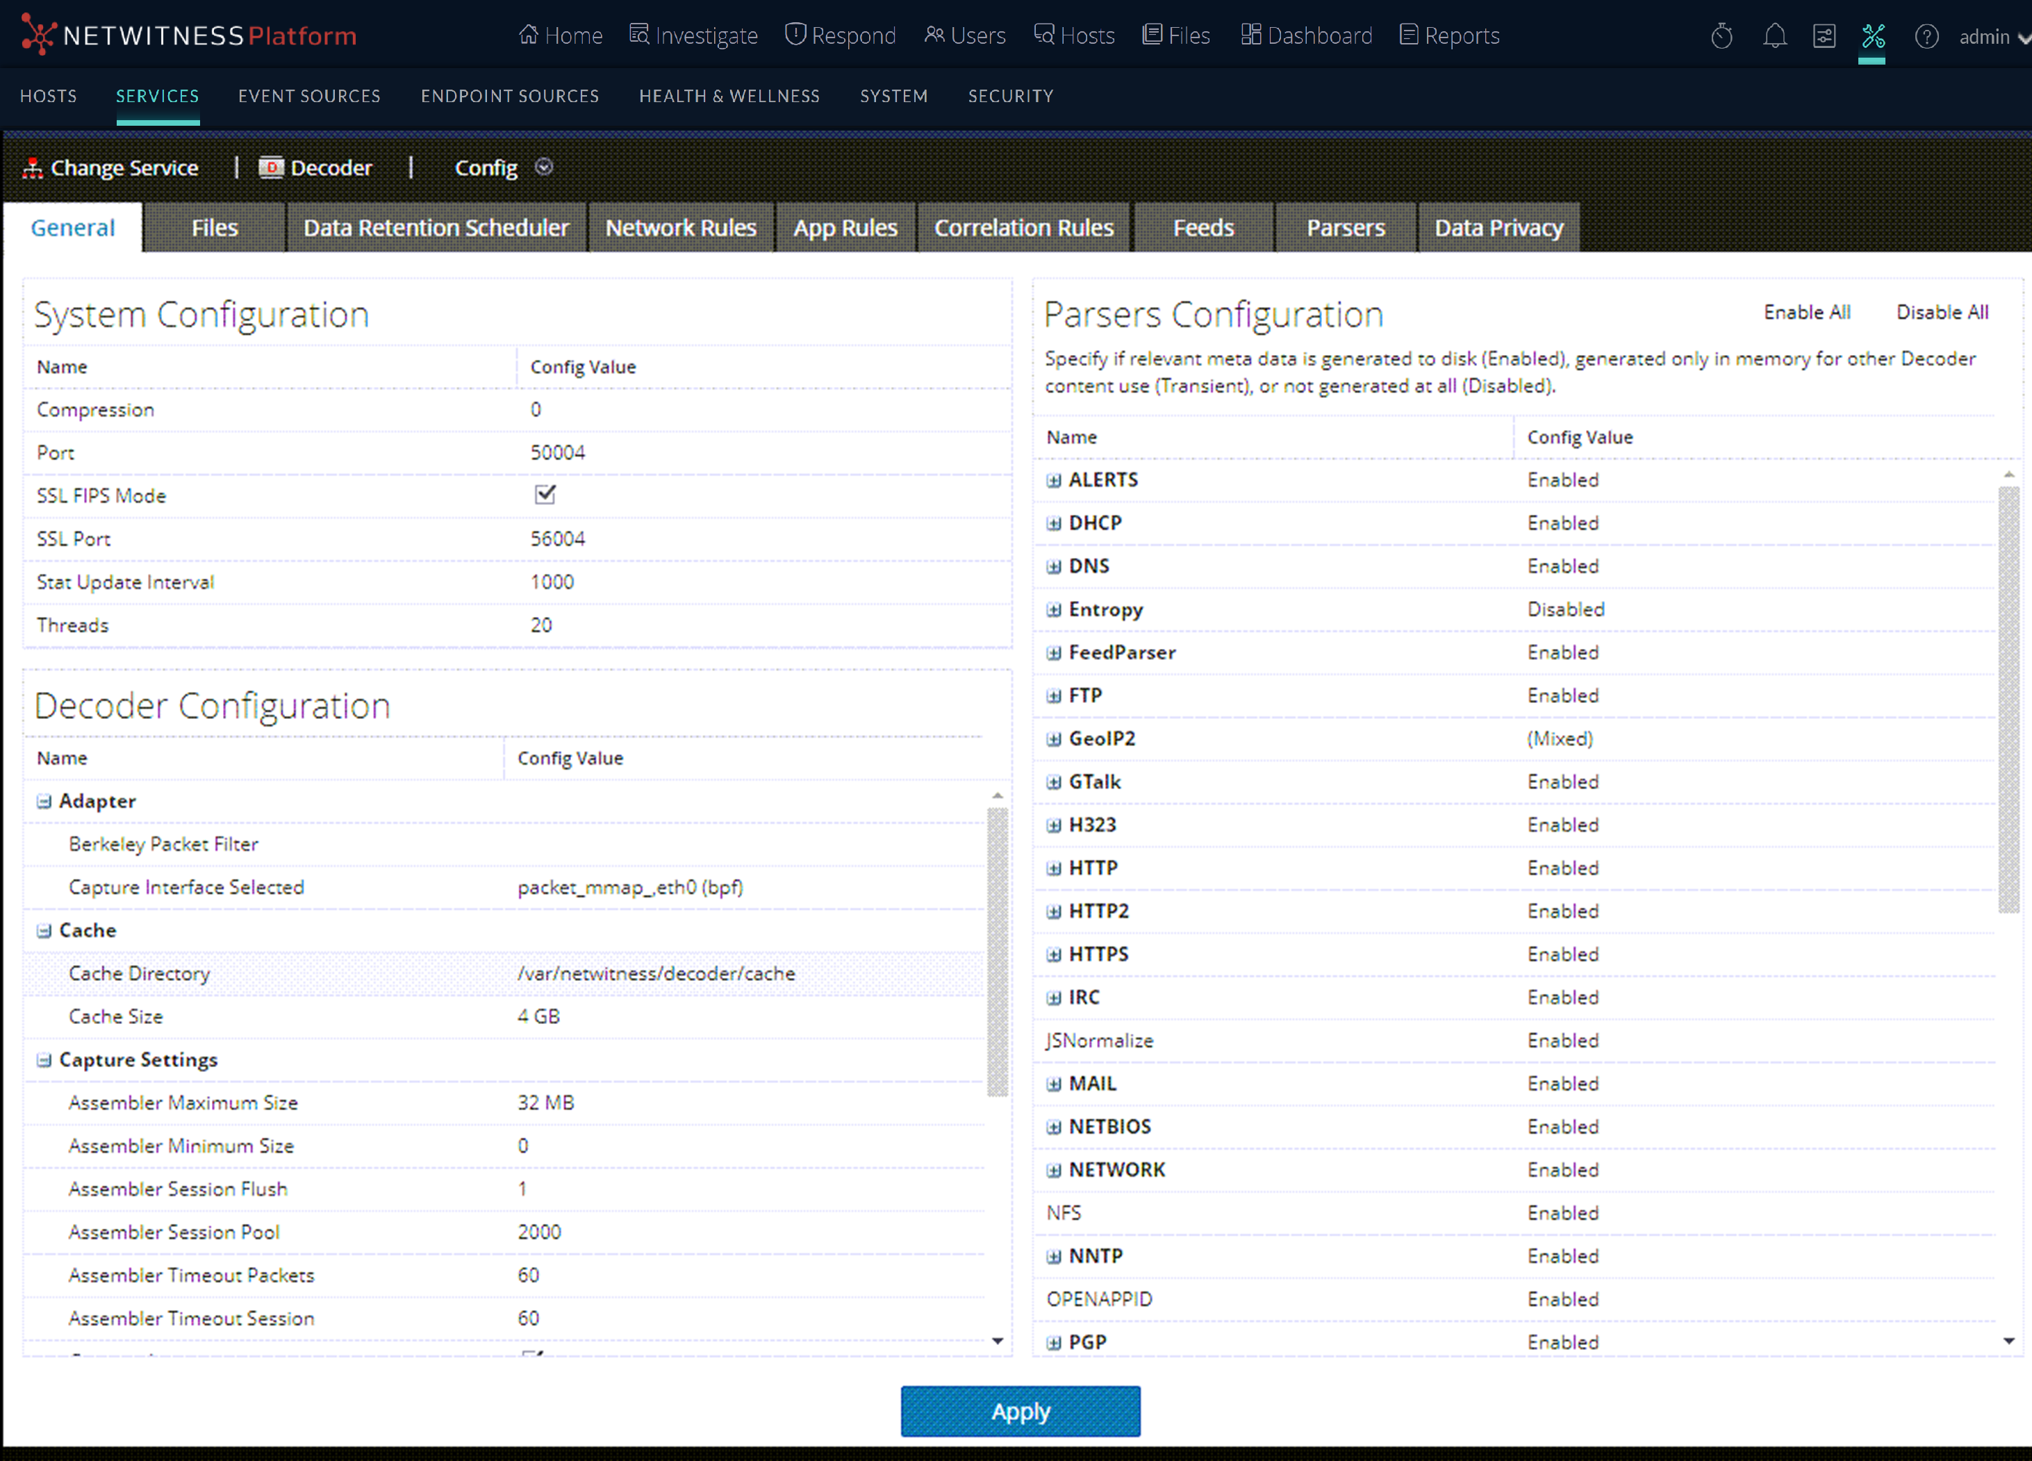Click the Change Service network icon
Viewport: 2032px width, 1461px height.
tap(33, 167)
